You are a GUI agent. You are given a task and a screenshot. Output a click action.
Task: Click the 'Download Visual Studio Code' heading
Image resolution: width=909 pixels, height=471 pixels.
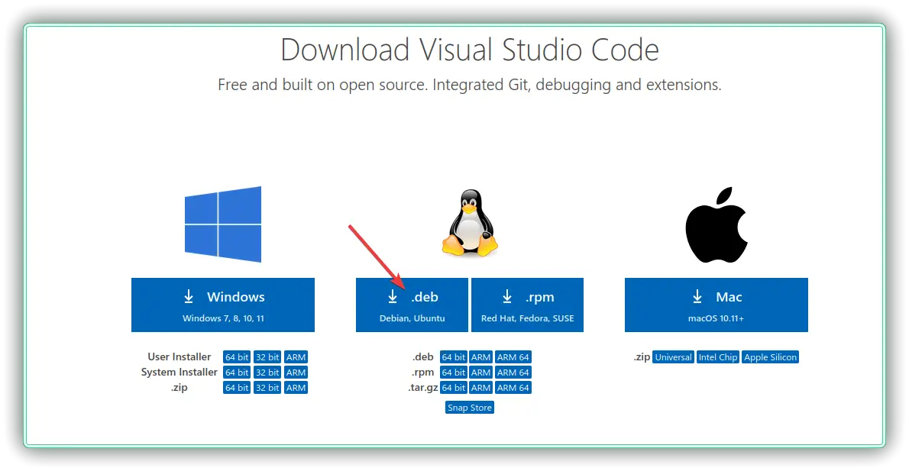point(470,50)
